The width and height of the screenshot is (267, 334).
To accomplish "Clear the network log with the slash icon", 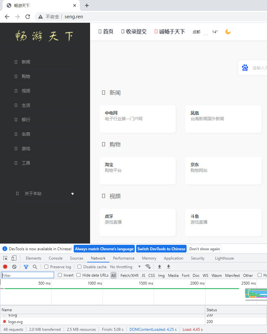I will point(14,267).
